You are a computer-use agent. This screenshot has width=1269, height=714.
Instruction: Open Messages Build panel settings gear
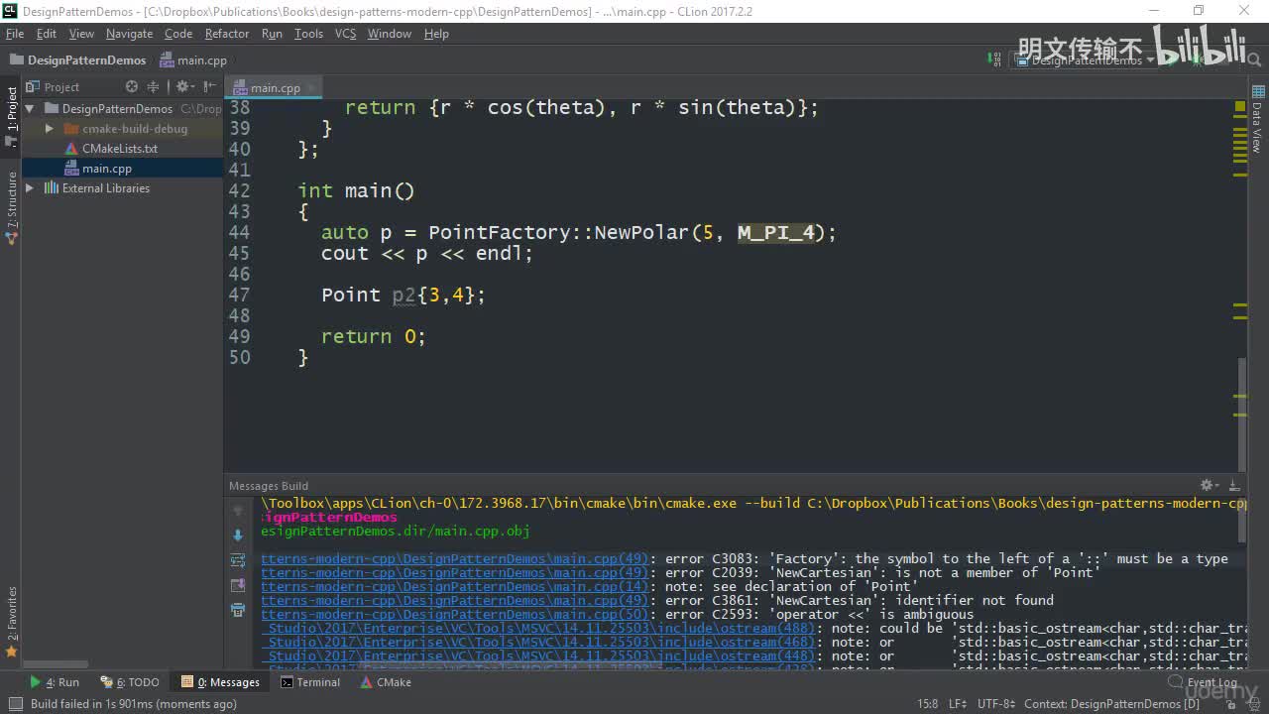point(1207,485)
